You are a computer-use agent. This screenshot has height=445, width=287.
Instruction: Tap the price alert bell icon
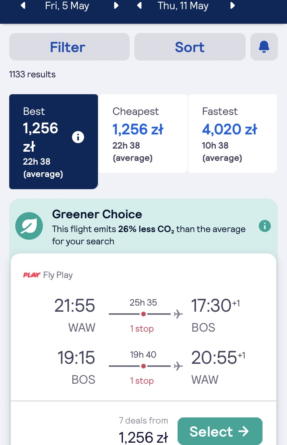(264, 47)
